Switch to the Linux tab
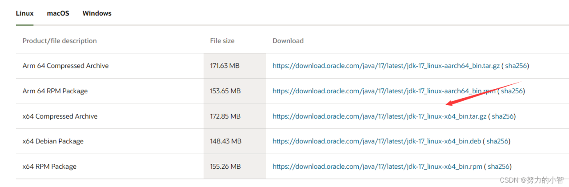The height and width of the screenshot is (187, 569). point(24,13)
